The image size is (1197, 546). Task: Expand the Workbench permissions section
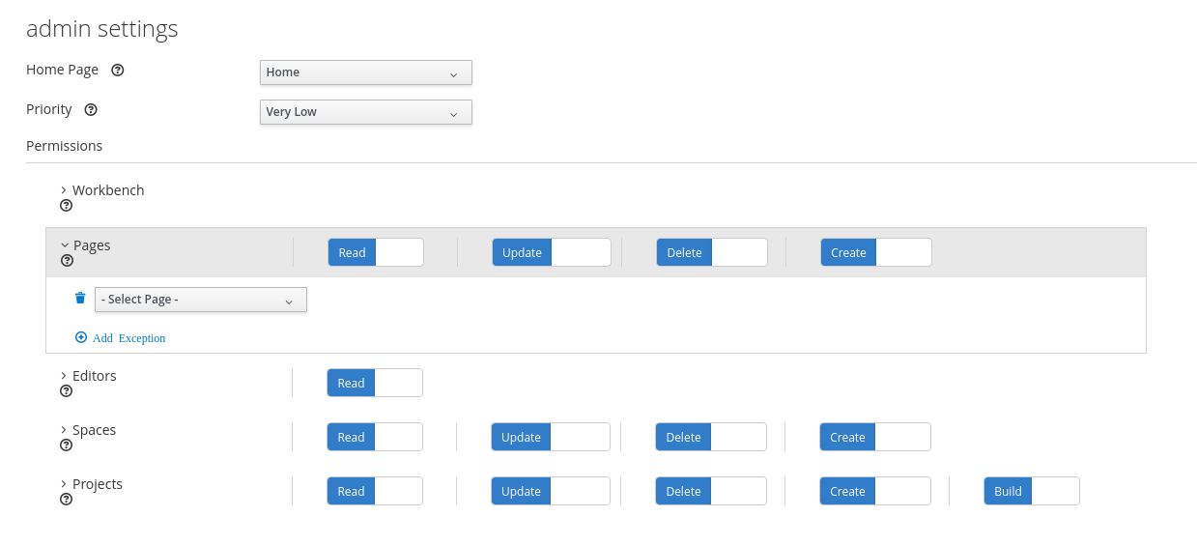click(x=64, y=190)
